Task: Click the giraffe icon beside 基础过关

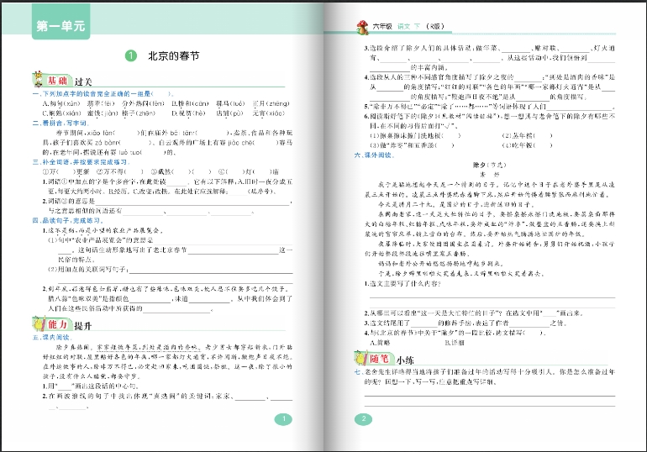Action: [x=39, y=79]
